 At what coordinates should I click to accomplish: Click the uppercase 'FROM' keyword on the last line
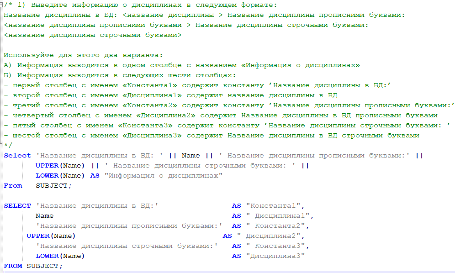click(x=13, y=266)
